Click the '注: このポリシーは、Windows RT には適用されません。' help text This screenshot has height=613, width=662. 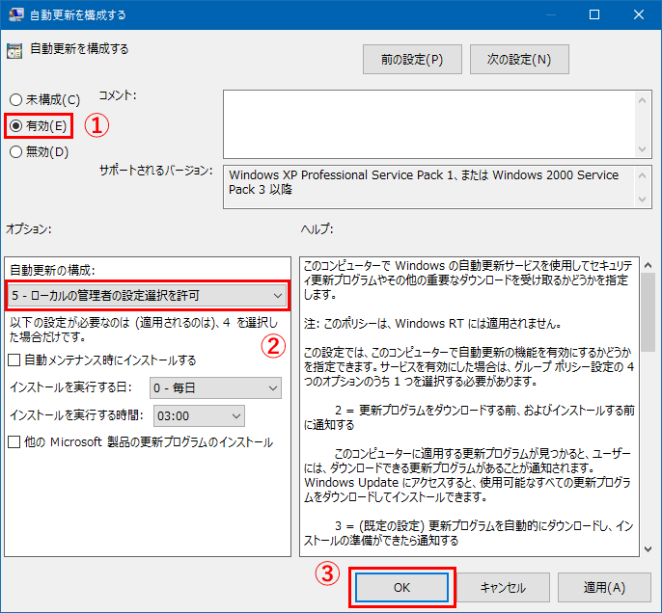click(x=432, y=323)
